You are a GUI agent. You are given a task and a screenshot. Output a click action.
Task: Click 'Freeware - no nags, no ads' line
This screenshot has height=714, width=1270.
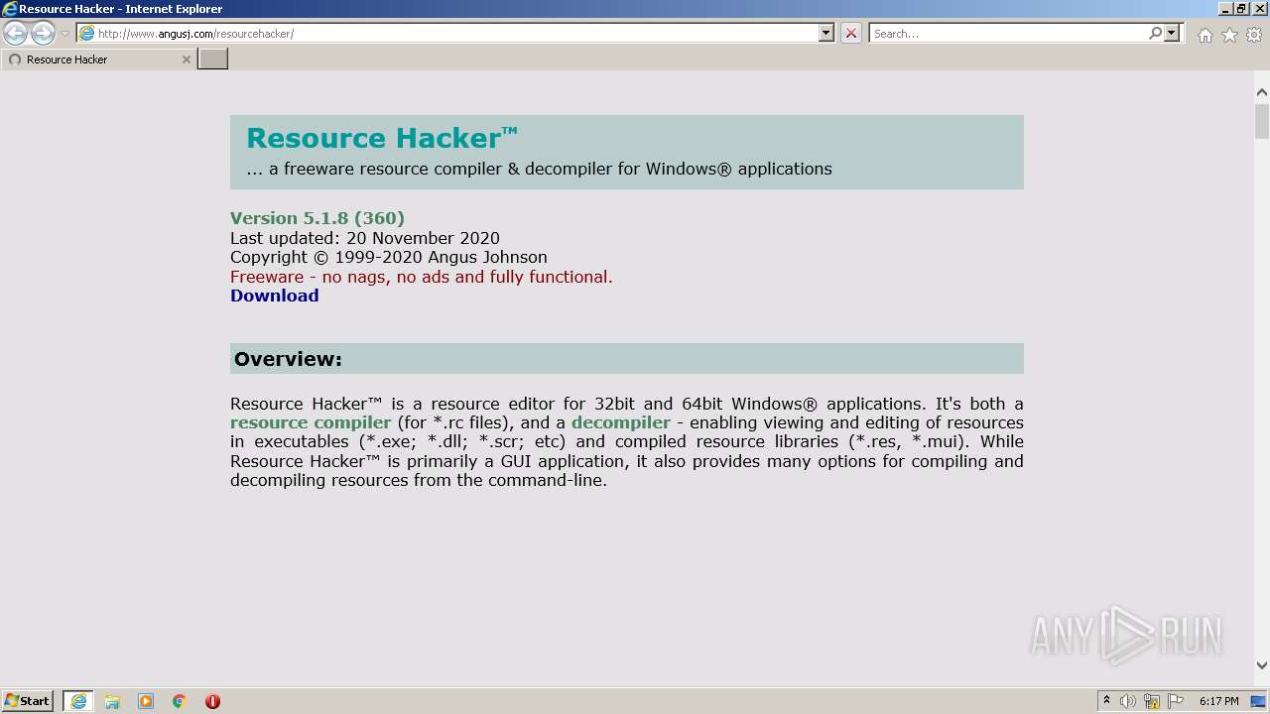point(422,277)
